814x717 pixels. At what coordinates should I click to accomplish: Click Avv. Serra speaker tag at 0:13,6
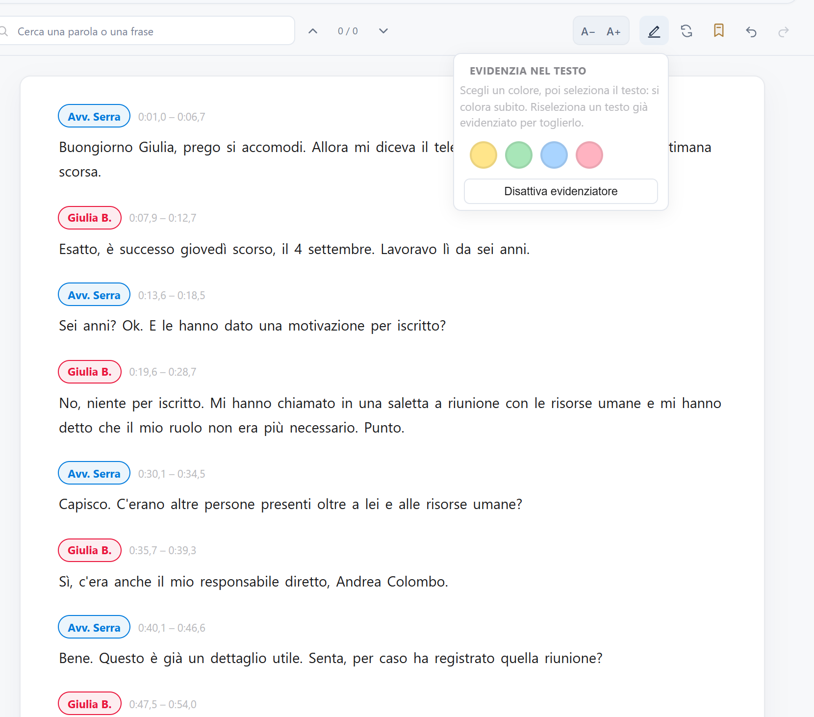click(94, 295)
